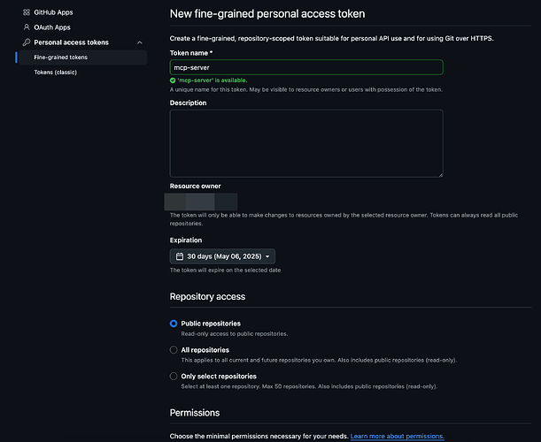
Task: Select the Public repositories radio button
Action: 174,324
